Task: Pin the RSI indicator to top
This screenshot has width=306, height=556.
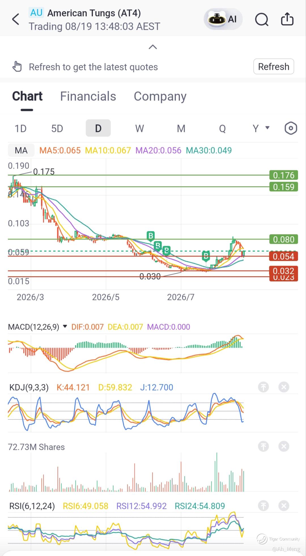Action: 263,505
